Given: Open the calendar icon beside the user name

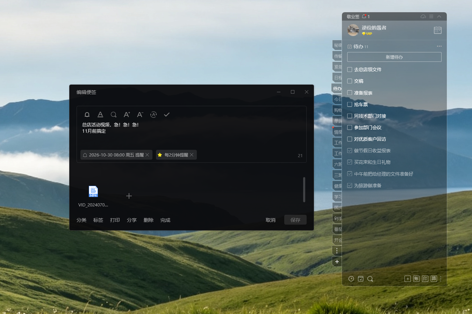Looking at the screenshot, I should tap(438, 30).
